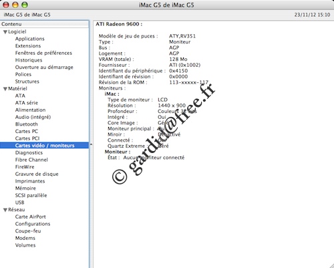
Task: Click the green zoom window button
Action: coord(25,5)
